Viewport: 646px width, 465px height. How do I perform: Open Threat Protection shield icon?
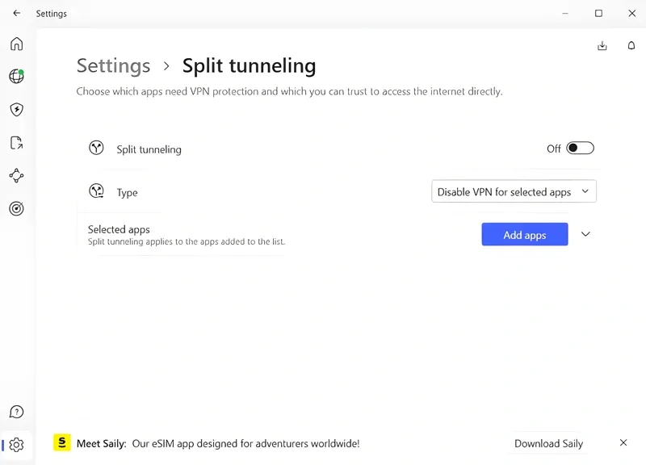coord(16,110)
